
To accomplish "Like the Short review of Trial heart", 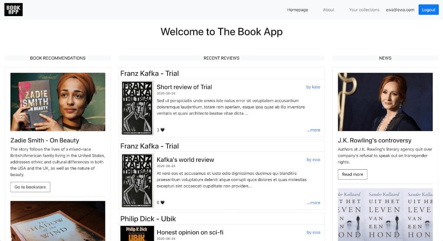I will click(162, 130).
